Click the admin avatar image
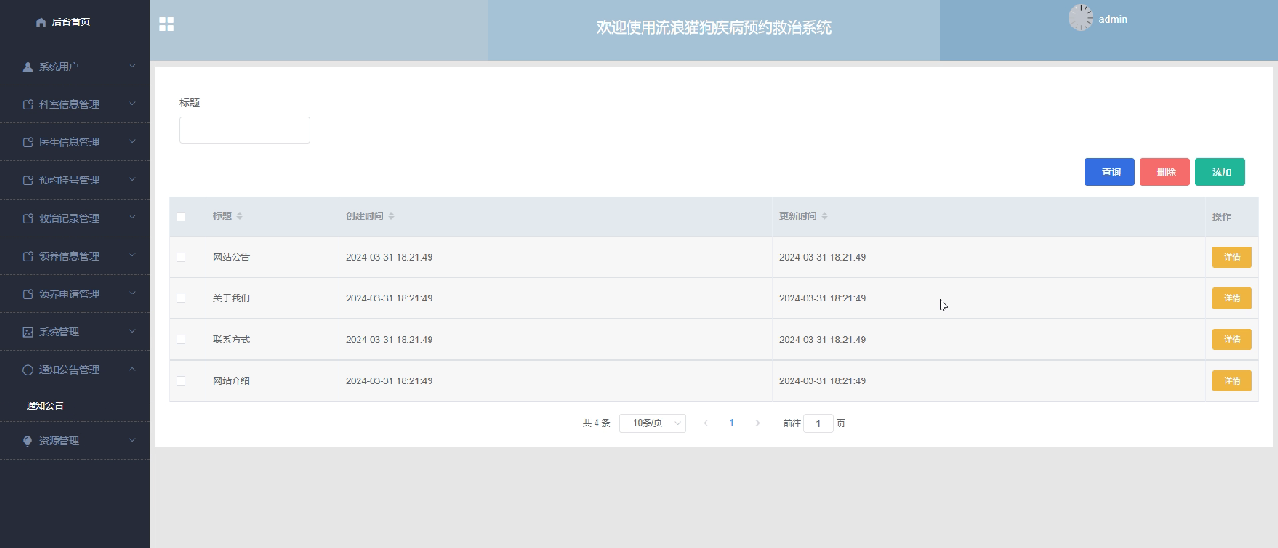The image size is (1278, 548). pyautogui.click(x=1080, y=18)
